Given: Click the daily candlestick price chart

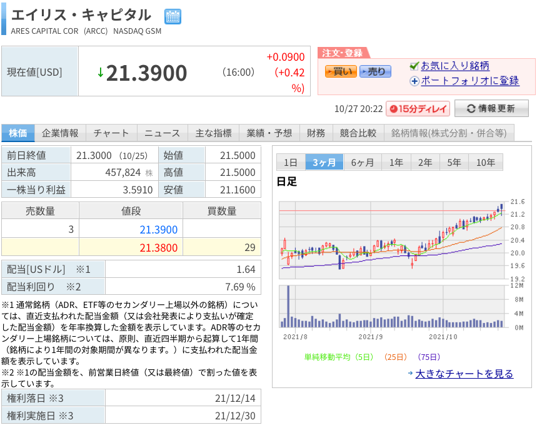Looking at the screenshot, I should pos(393,240).
